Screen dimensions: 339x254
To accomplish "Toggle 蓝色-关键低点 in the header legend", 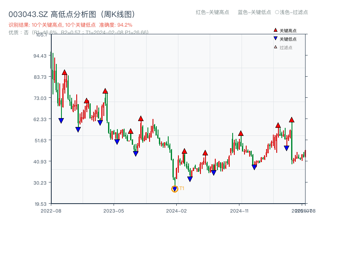I will pos(254,12).
